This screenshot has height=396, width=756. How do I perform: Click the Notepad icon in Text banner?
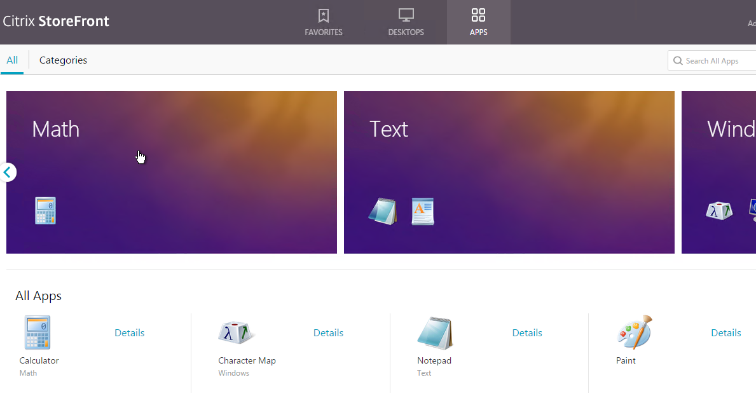pyautogui.click(x=383, y=211)
